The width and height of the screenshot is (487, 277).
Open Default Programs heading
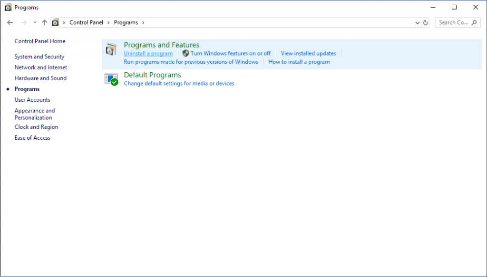(153, 75)
